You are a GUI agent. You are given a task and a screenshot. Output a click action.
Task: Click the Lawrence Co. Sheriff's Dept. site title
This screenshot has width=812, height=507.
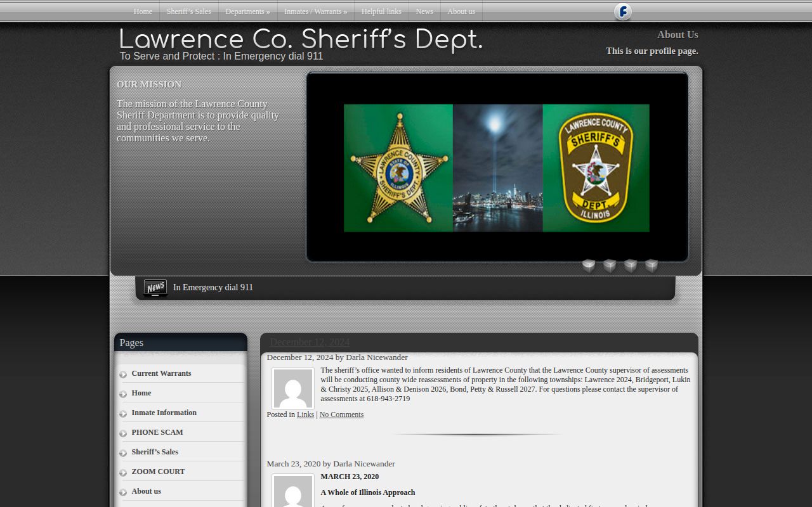(x=301, y=40)
